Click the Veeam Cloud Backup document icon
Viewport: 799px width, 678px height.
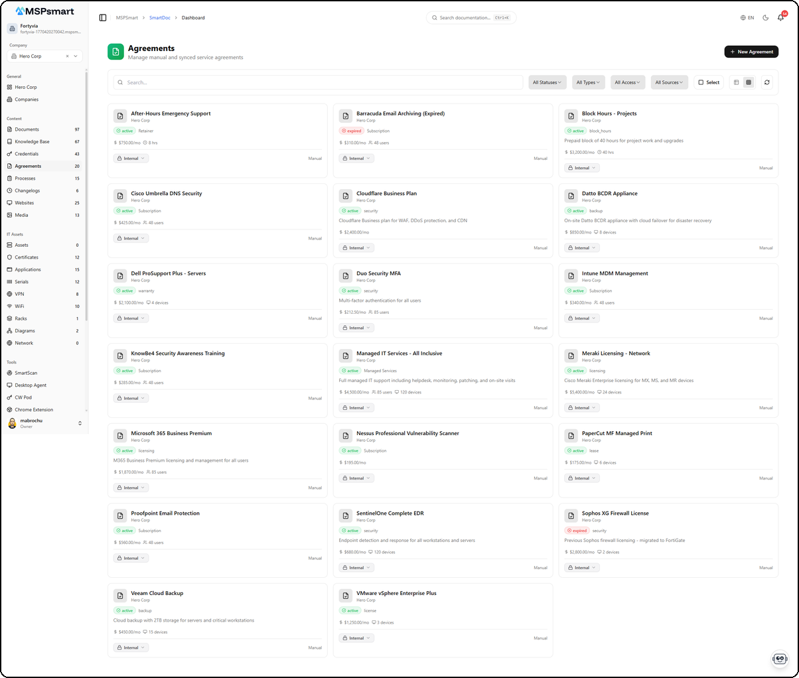click(x=120, y=596)
